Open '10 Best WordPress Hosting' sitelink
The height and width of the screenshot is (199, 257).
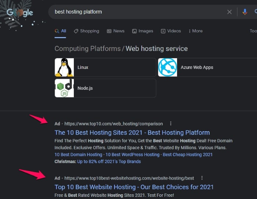click(x=133, y=155)
